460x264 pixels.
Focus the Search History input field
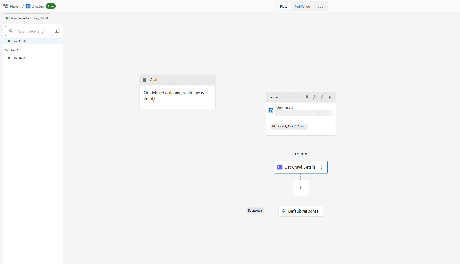(x=29, y=31)
